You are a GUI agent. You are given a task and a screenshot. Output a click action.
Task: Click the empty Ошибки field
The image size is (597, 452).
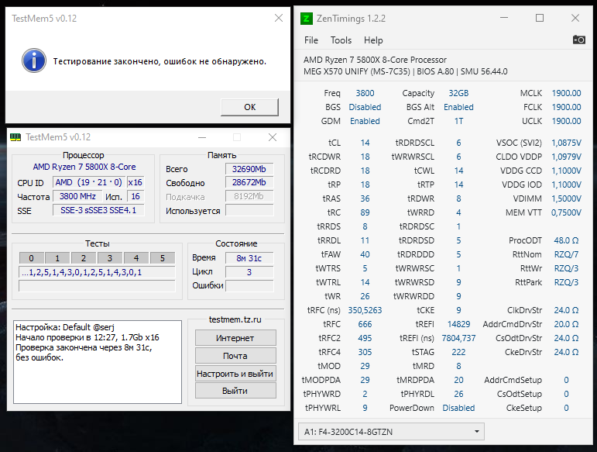(249, 286)
